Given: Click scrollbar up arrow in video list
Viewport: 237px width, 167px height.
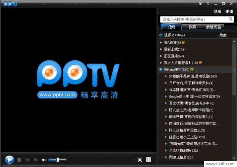Looking at the screenshot, I should 234,41.
